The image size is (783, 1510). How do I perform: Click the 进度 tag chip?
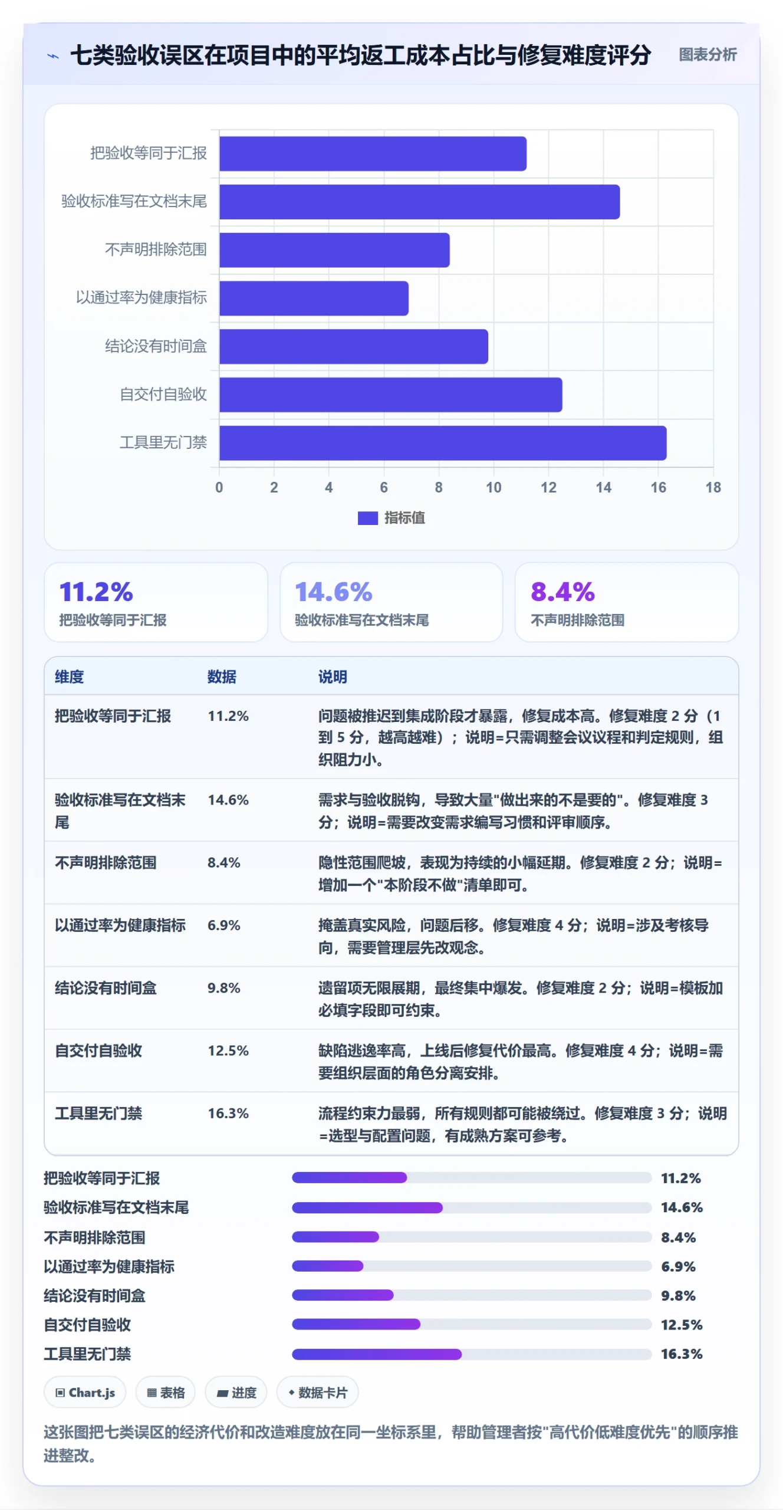point(236,1392)
